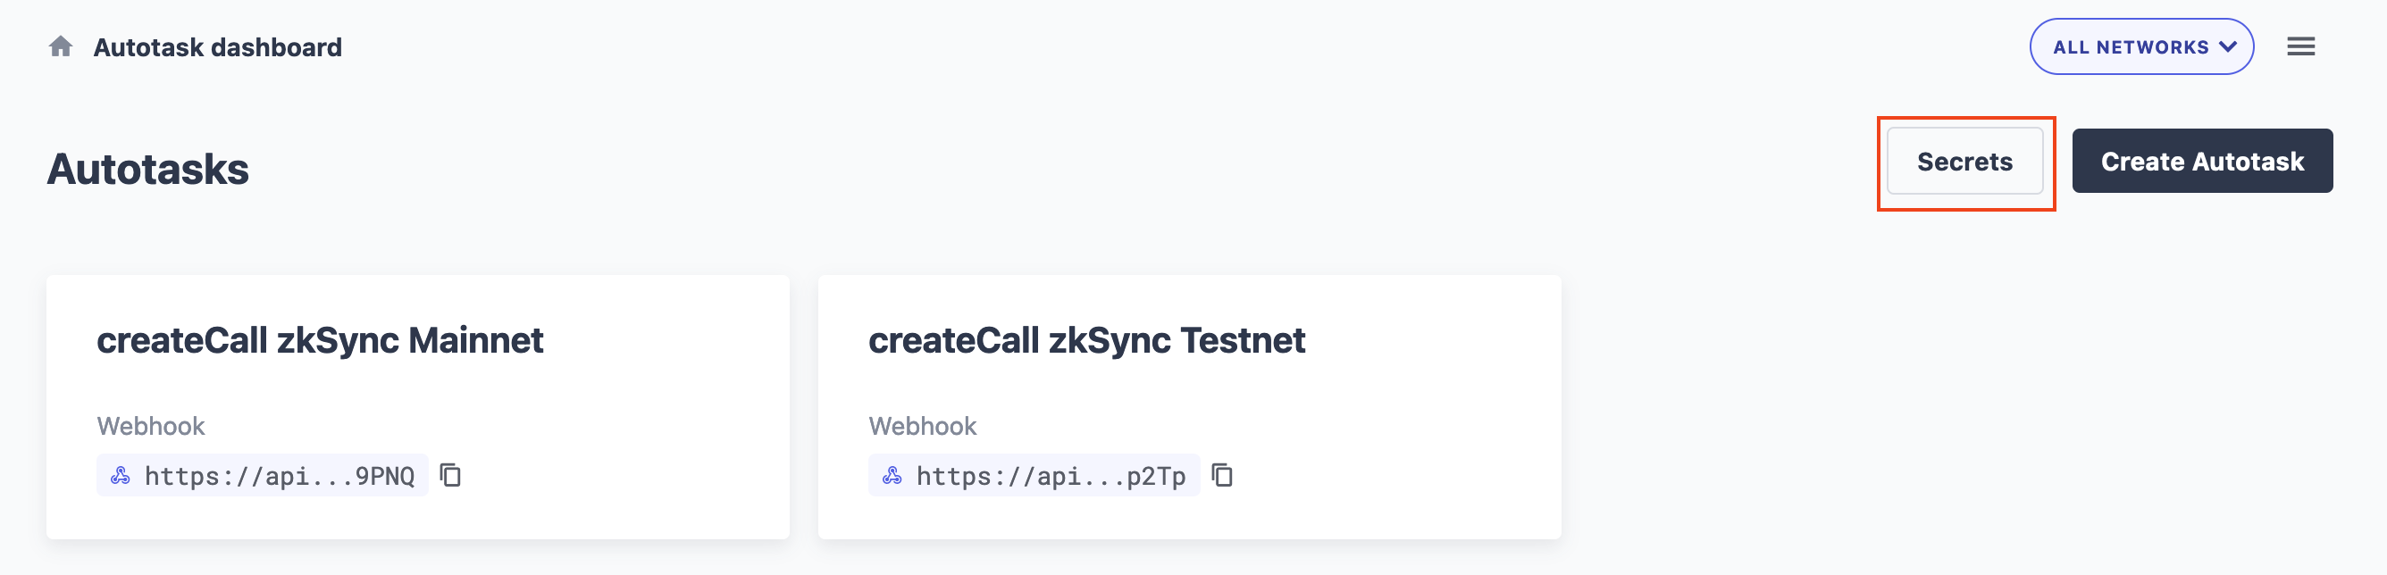
Task: Click the Testnet autotask card body
Action: pos(1190,406)
